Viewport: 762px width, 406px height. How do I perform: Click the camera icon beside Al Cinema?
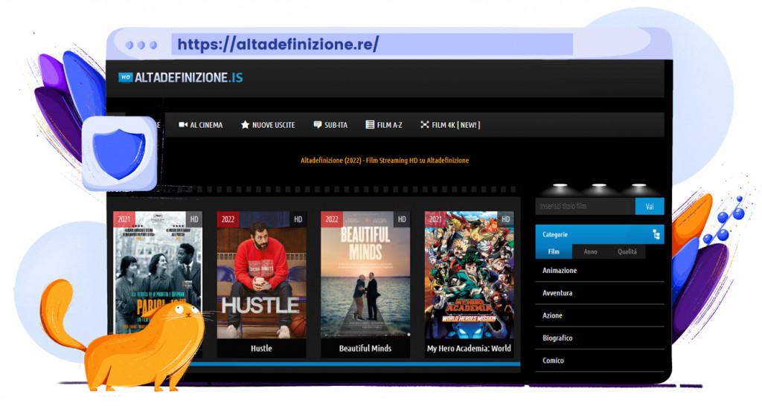183,125
